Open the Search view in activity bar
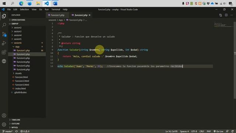Screen dimensions: 236x133 [x=4, y=25]
